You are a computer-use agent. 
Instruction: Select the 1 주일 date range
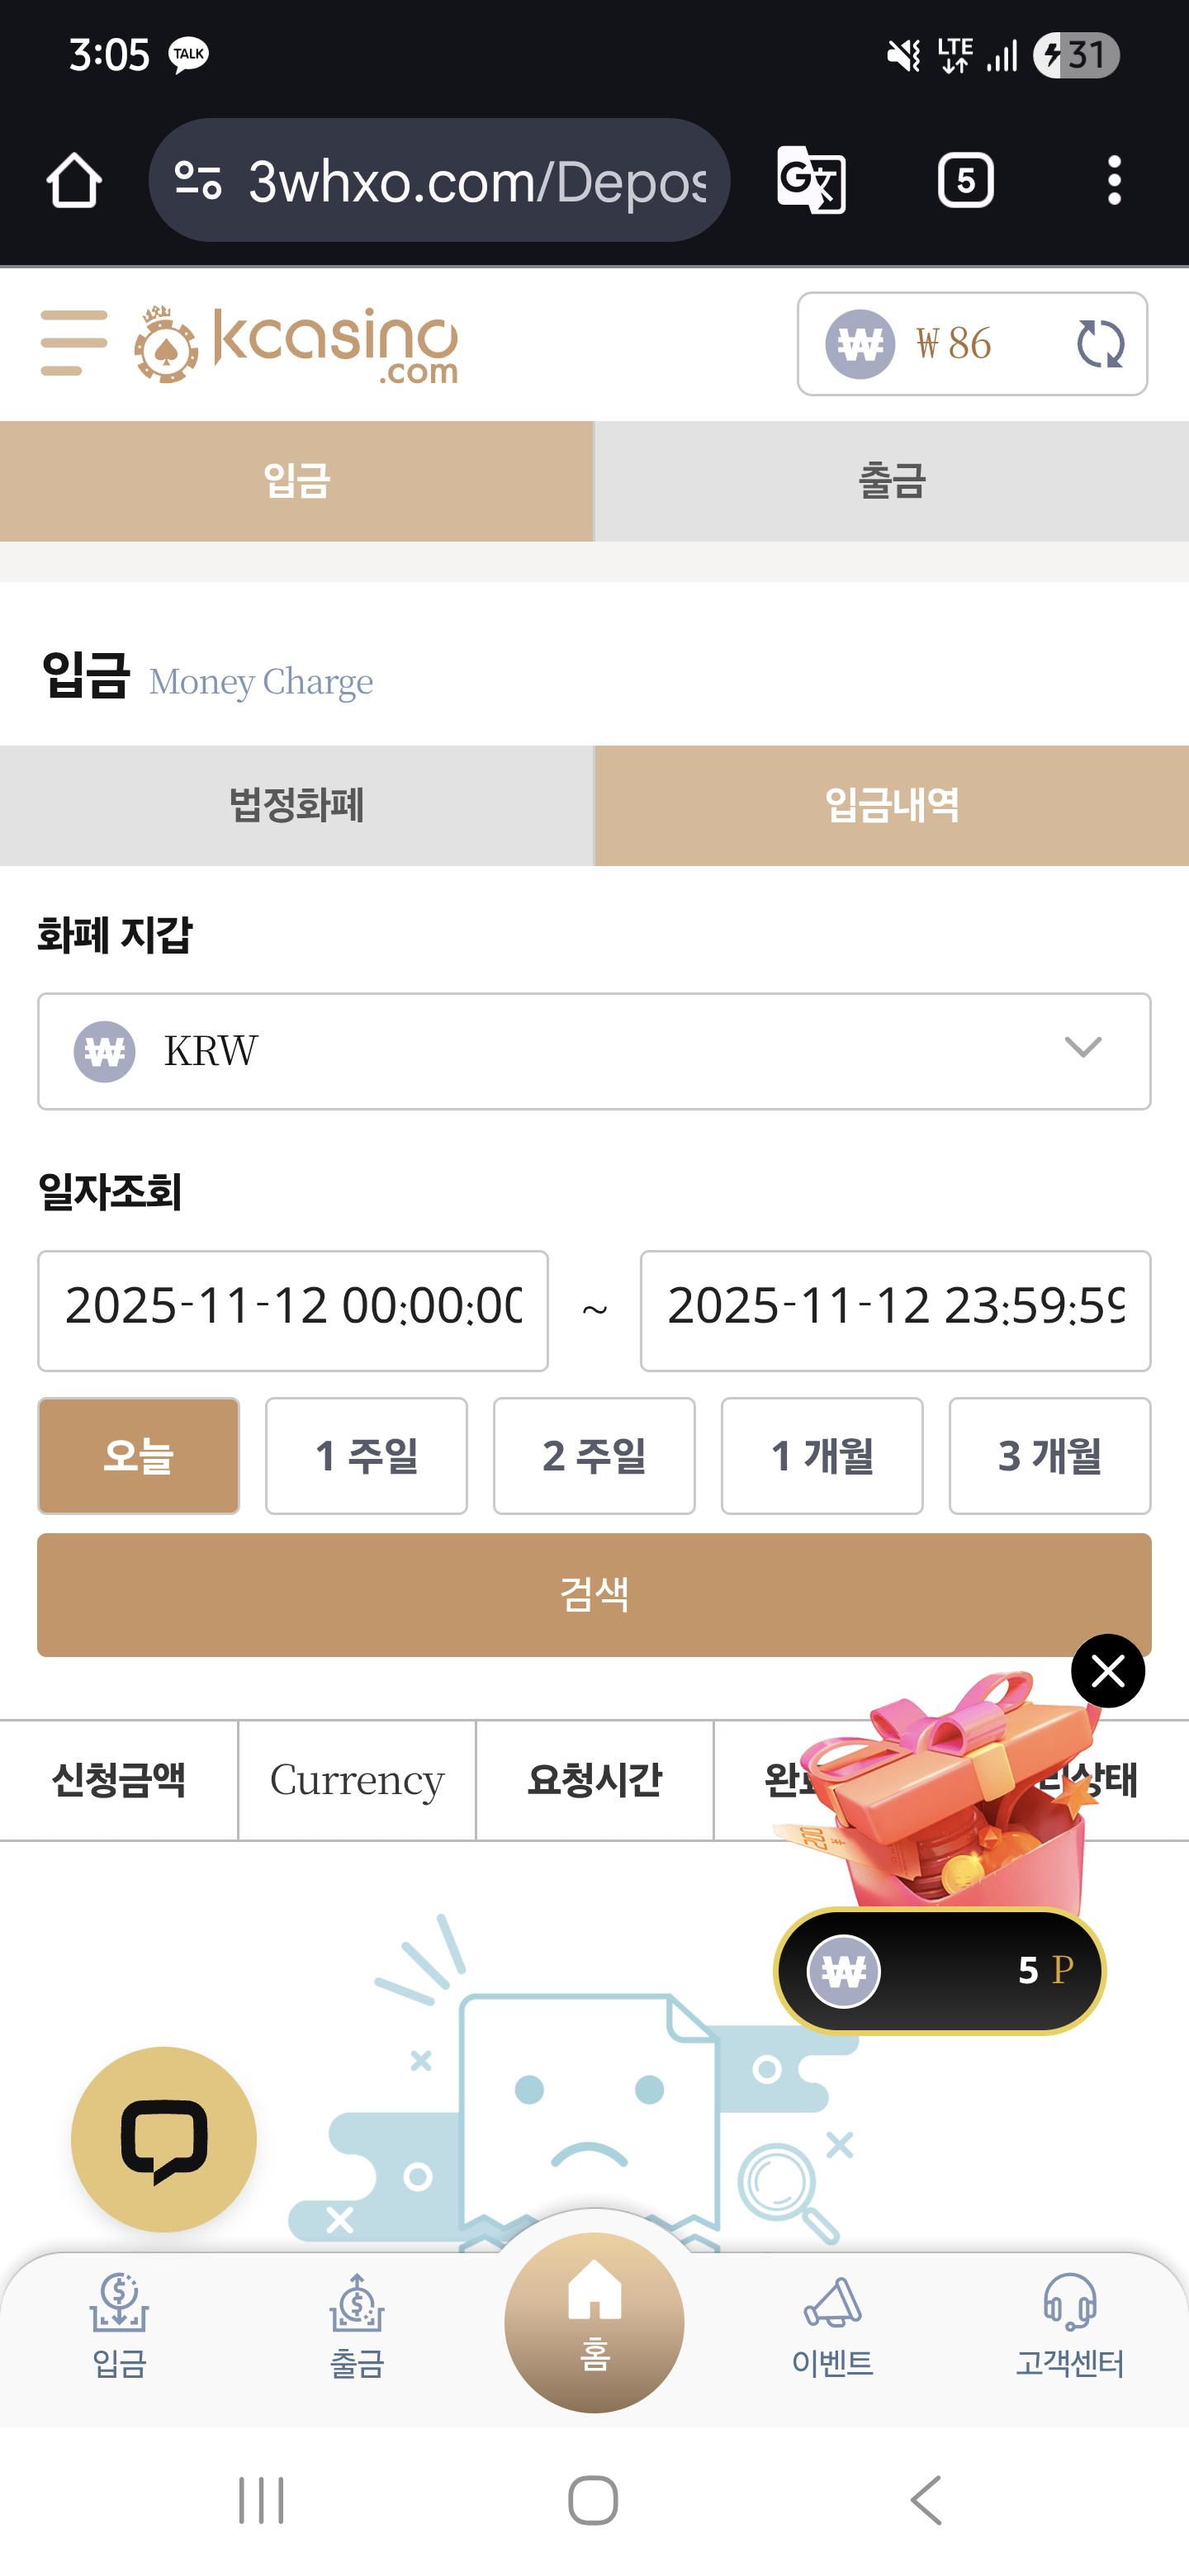point(366,1456)
